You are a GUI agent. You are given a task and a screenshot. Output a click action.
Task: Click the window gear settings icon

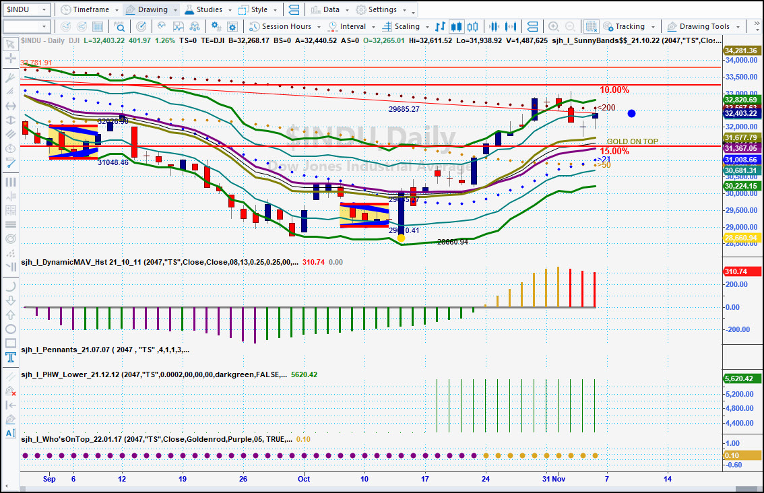pyautogui.click(x=232, y=27)
